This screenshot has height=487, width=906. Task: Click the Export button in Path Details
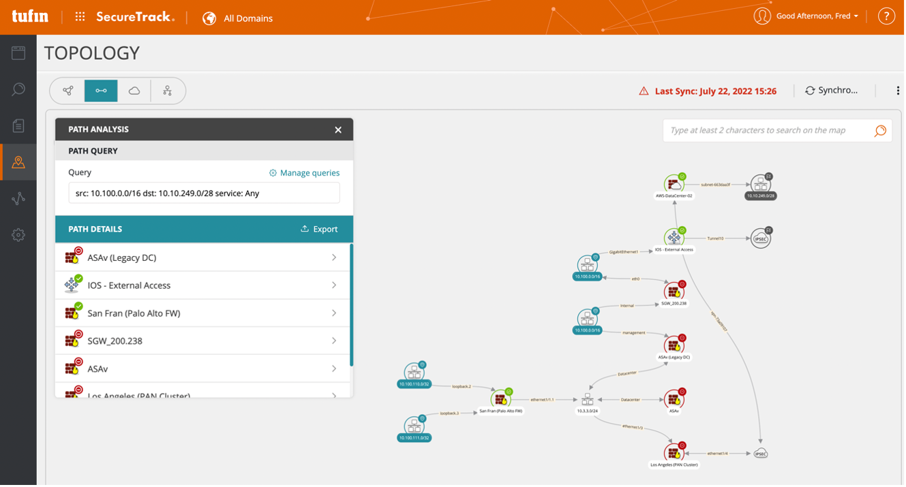pos(319,229)
